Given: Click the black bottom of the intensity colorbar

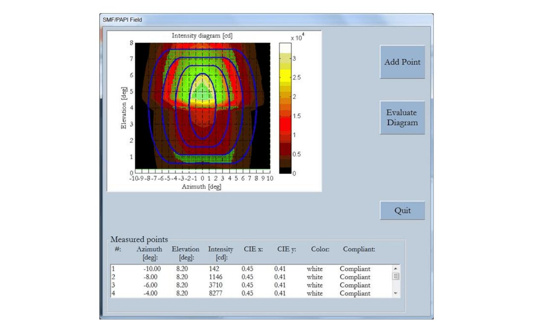Looking at the screenshot, I should [x=285, y=170].
